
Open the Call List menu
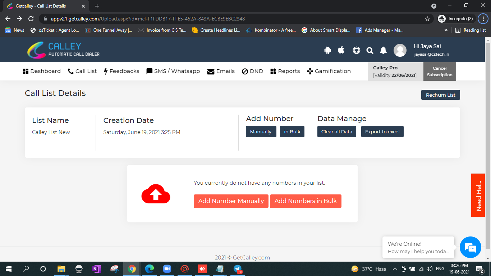[82, 71]
